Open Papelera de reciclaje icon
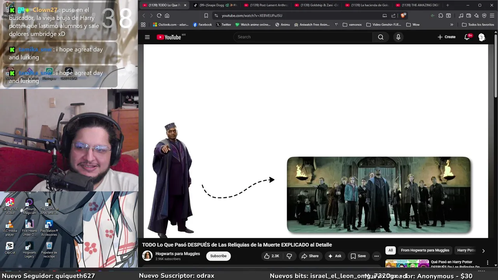The width and height of the screenshot is (498, 280). 49,250
